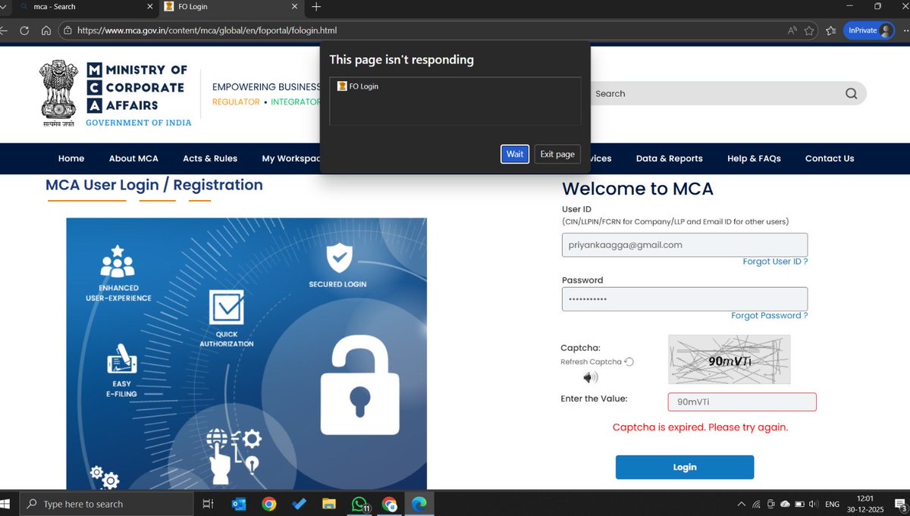Open the Help & FAQs menu

click(x=754, y=158)
